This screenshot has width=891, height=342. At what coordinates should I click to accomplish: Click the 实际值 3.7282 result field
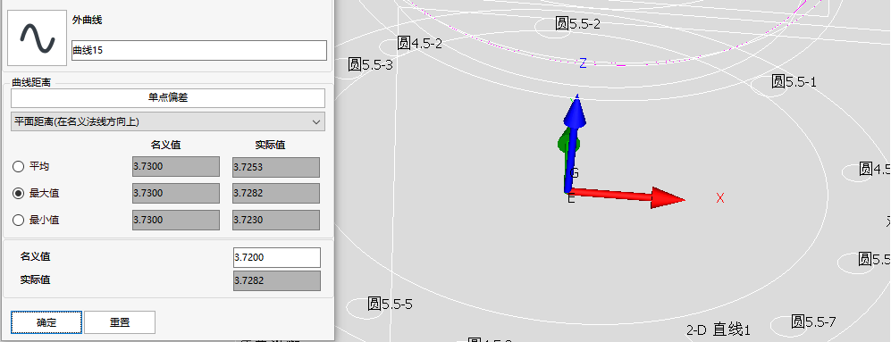(277, 280)
